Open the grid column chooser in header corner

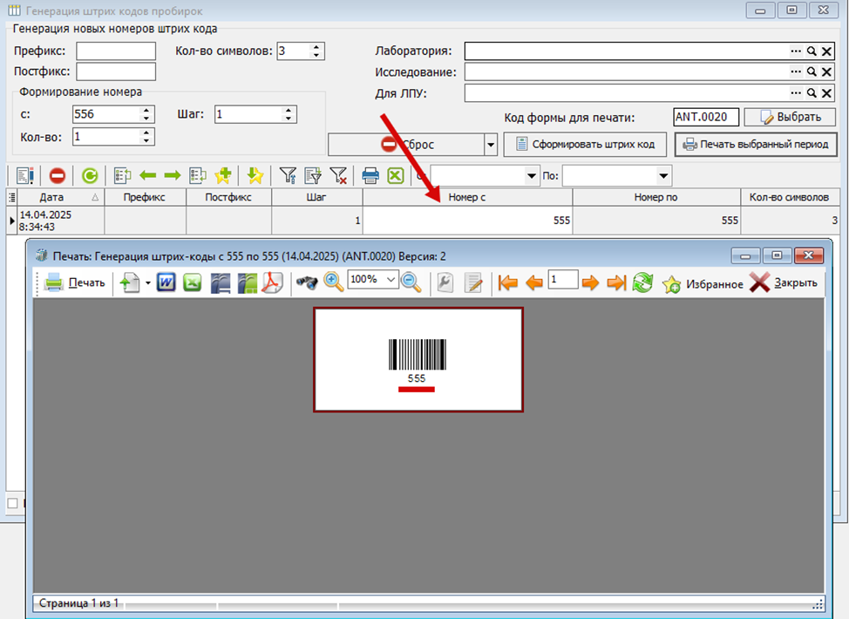click(x=11, y=197)
